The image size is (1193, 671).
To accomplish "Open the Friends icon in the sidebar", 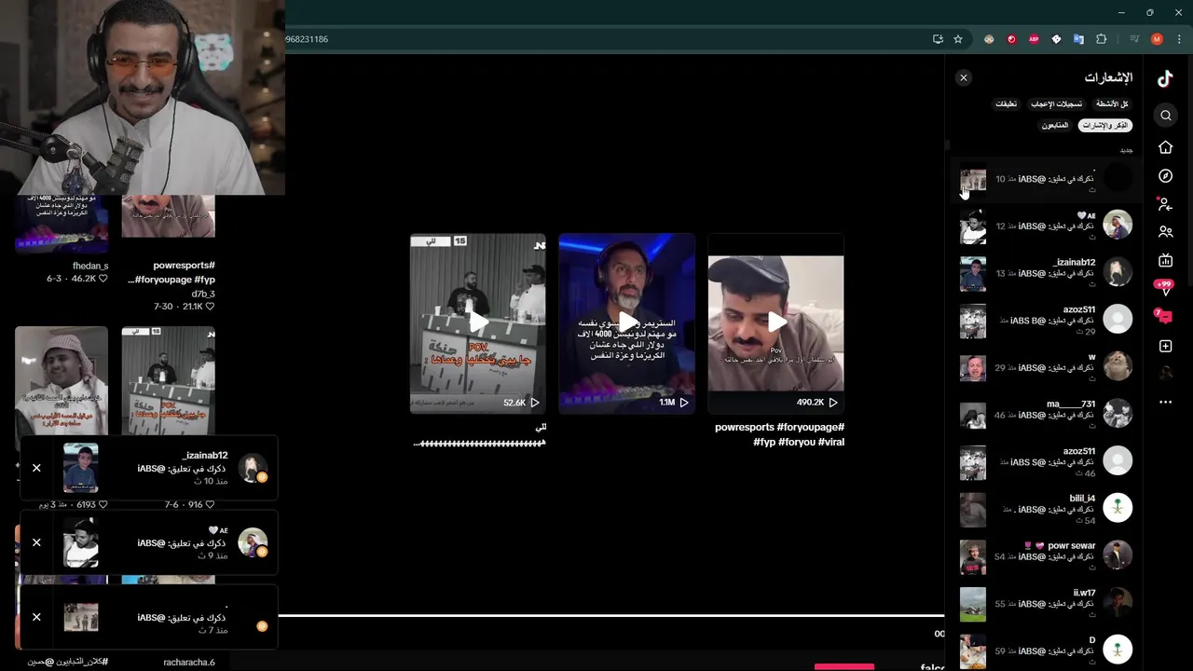I will (1165, 232).
